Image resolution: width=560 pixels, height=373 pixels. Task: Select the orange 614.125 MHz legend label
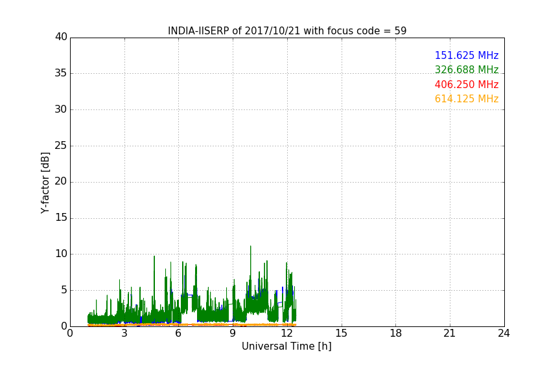(467, 98)
